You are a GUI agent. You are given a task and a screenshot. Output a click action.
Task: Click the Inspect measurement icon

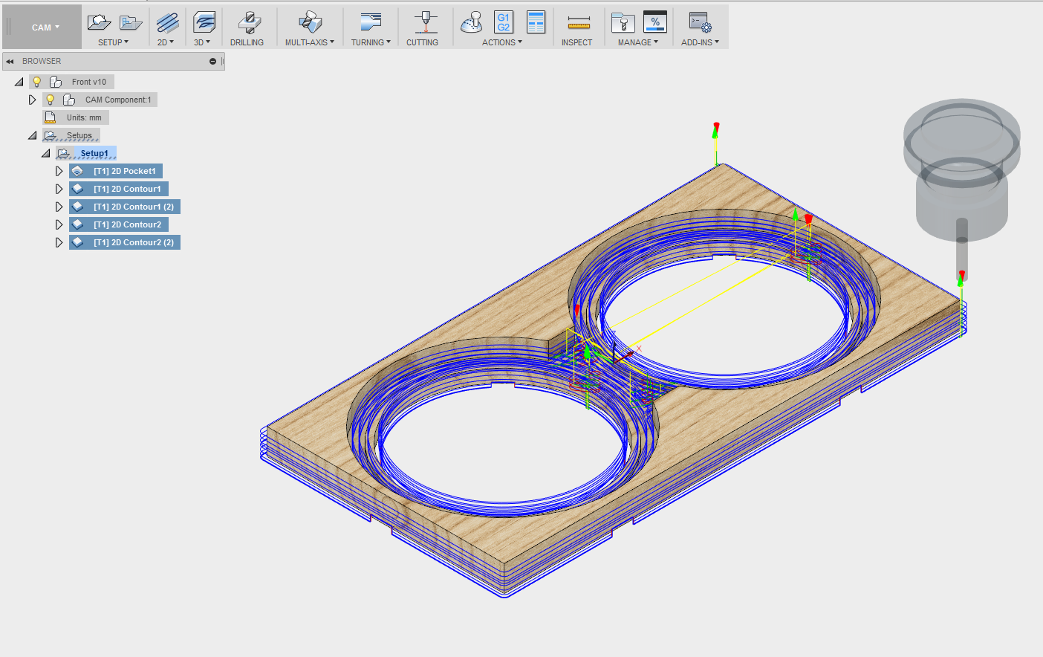(x=577, y=22)
